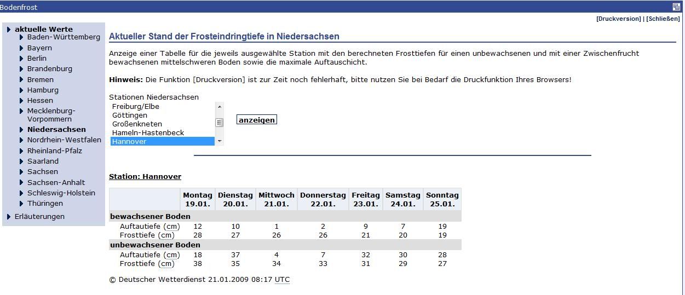This screenshot has width=685, height=295.
Task: Expand the aktuelle Werte tree arrow
Action: pos(9,30)
